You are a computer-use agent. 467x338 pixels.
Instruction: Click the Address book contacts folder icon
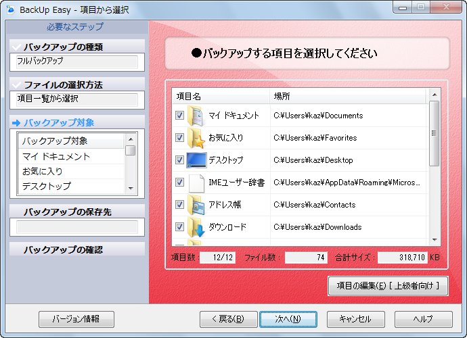pos(196,205)
